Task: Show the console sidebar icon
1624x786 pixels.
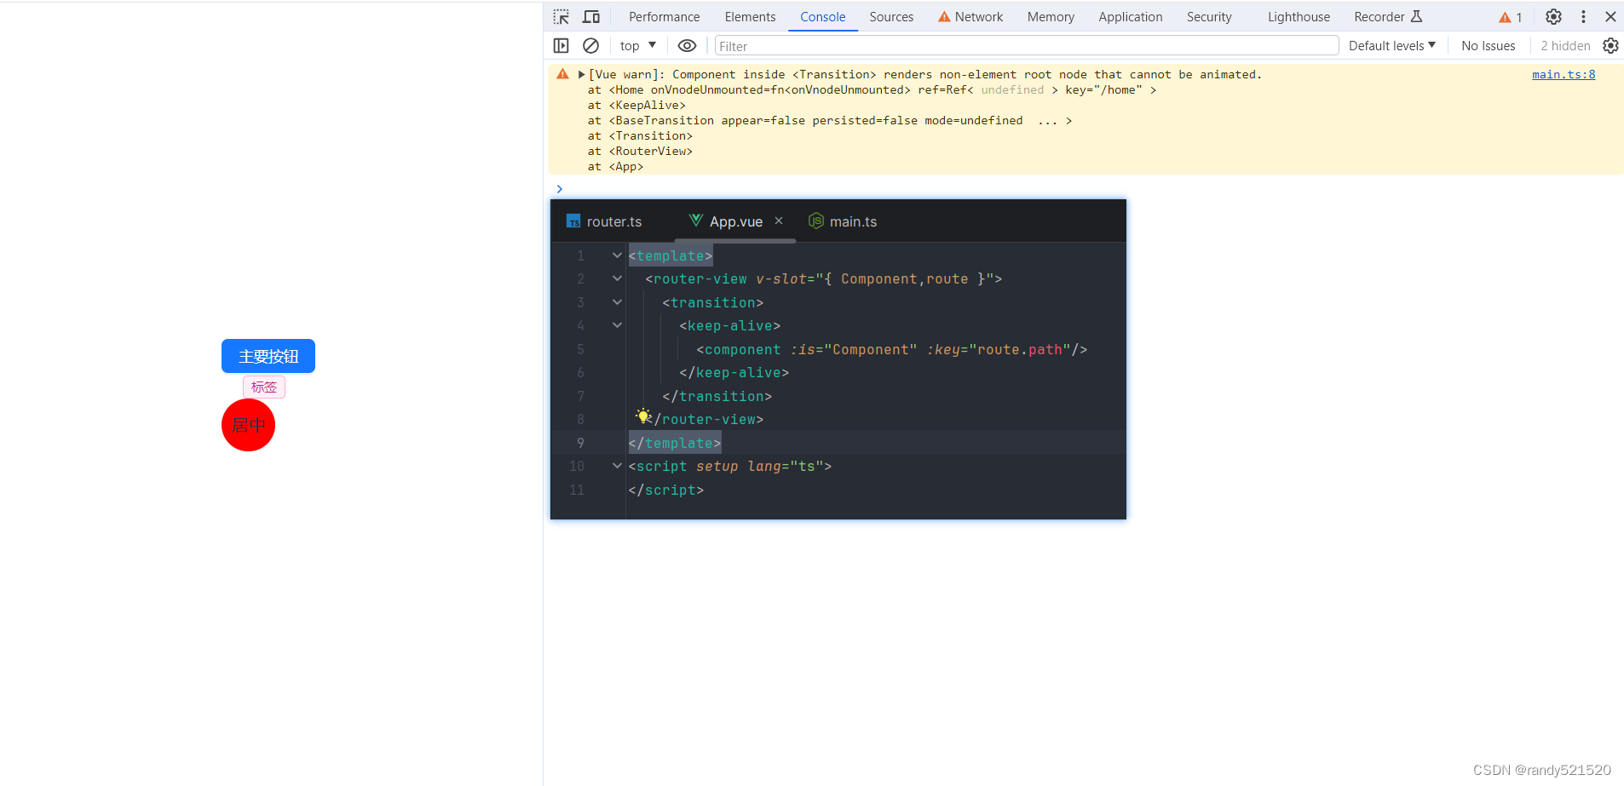Action: (x=561, y=46)
